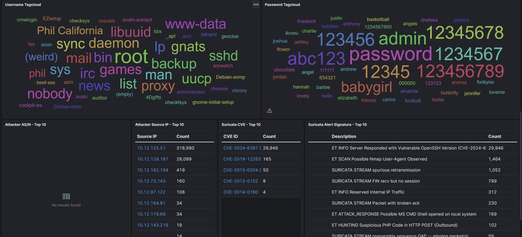
Task: Select the Attacker Source IP - Top 10 title
Action: [x=159, y=125]
